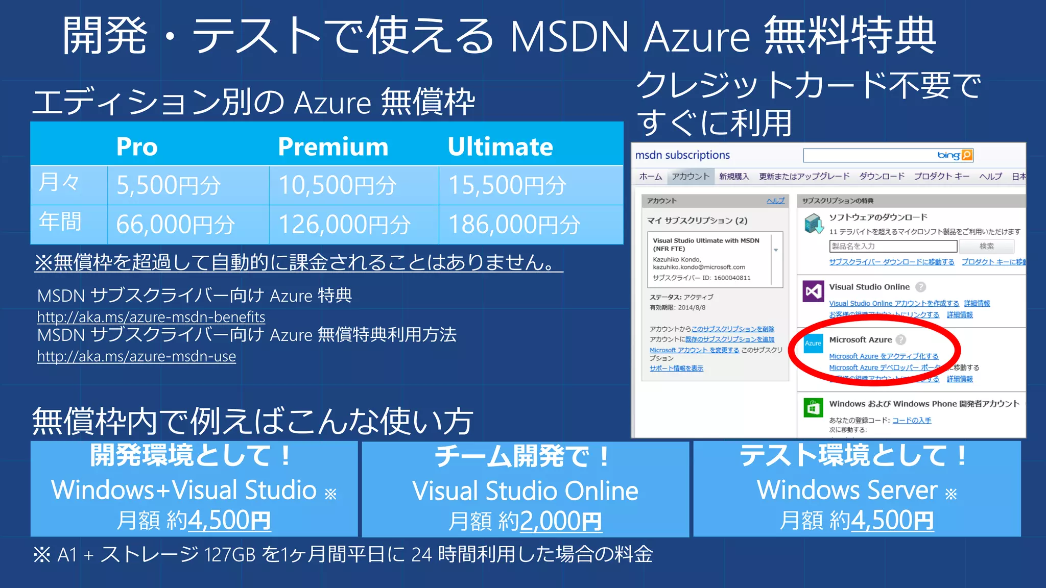Click the msdn subscriptions logo
Viewport: 1046px width, 588px height.
click(682, 155)
